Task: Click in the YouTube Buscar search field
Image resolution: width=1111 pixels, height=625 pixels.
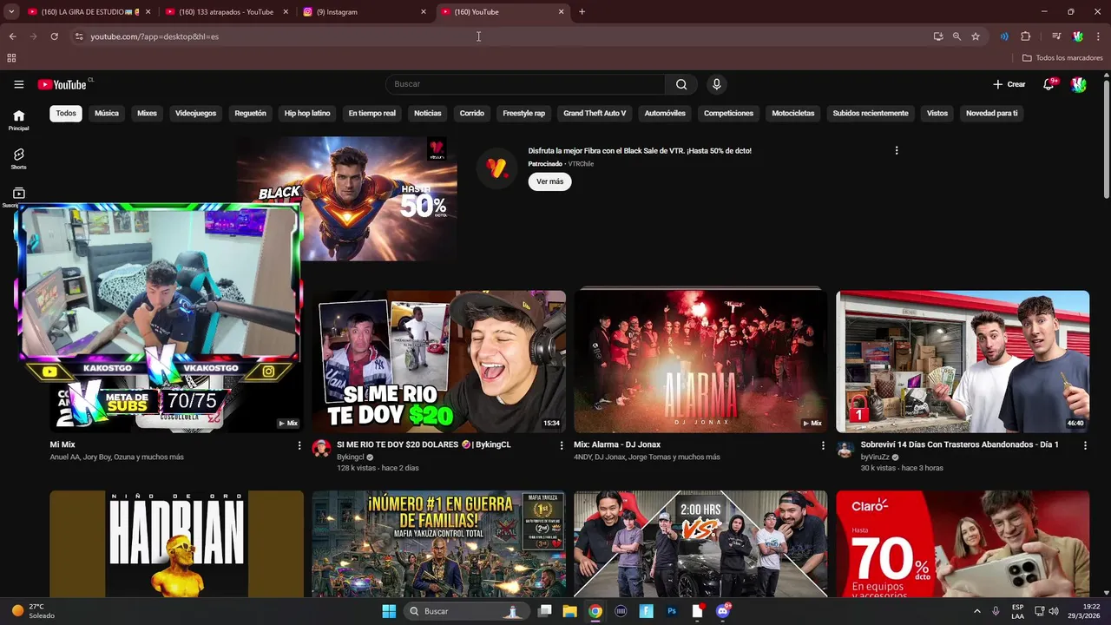Action: coord(525,84)
